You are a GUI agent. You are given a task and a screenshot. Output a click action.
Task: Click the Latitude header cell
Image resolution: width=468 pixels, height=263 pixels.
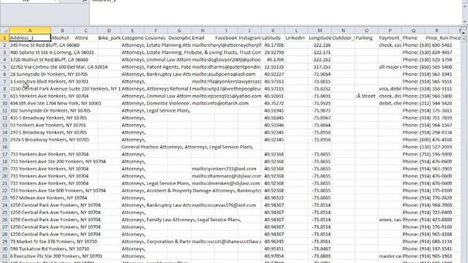pyautogui.click(x=273, y=38)
